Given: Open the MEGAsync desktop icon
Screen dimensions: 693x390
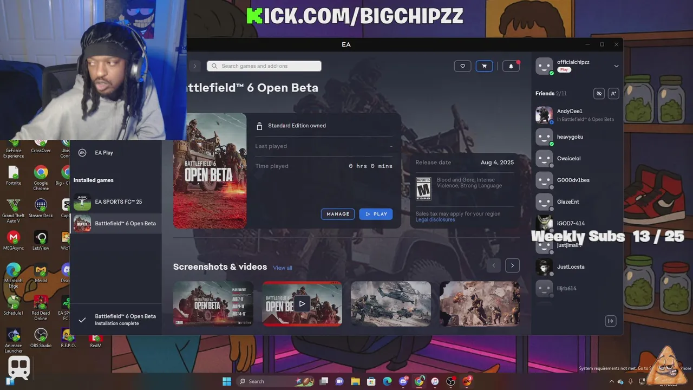Looking at the screenshot, I should 13,240.
